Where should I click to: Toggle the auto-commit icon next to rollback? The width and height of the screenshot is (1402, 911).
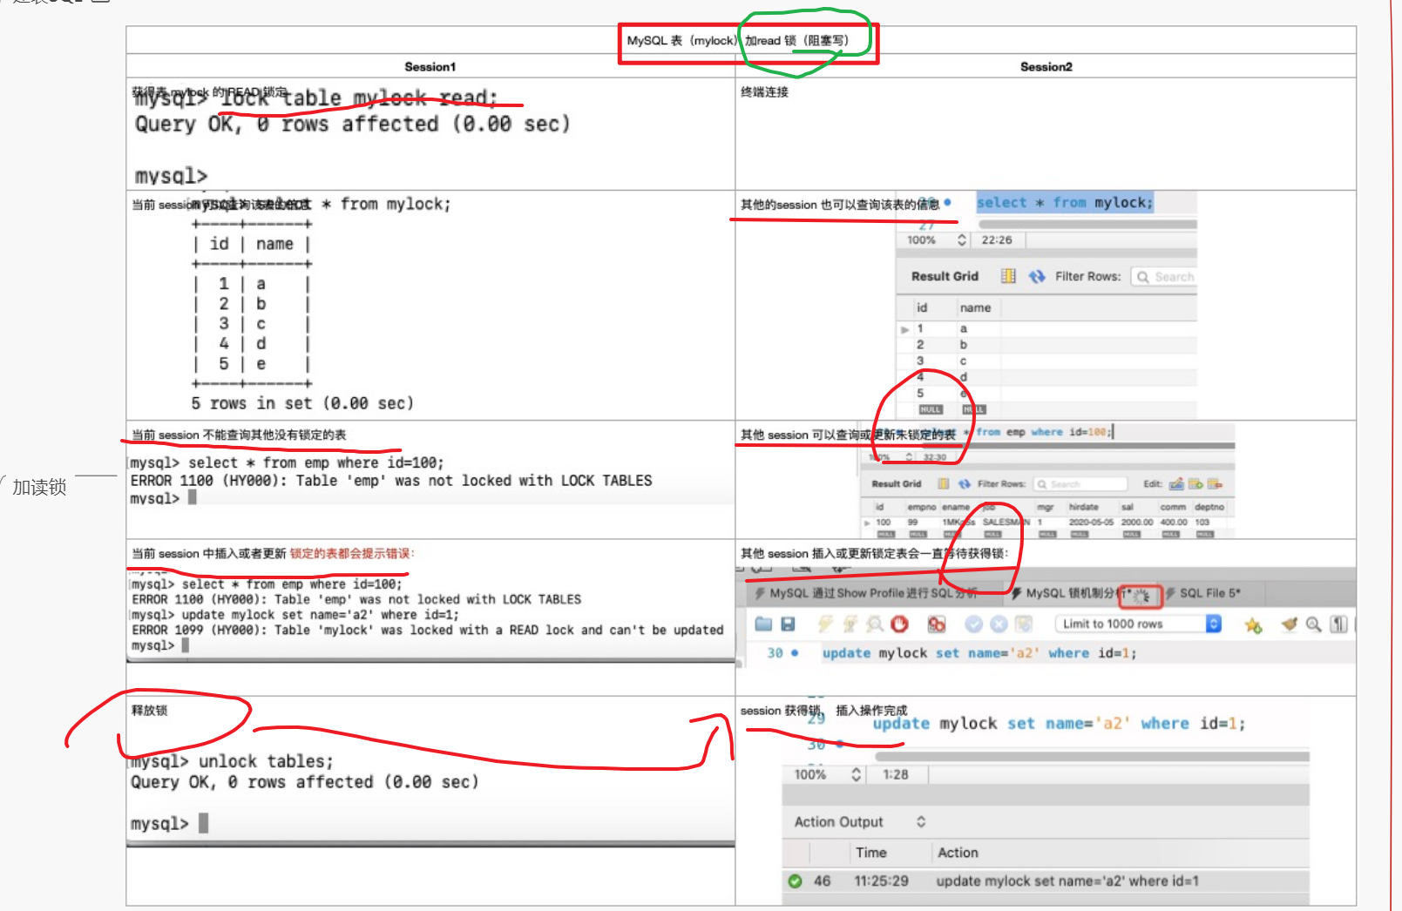tap(1024, 624)
